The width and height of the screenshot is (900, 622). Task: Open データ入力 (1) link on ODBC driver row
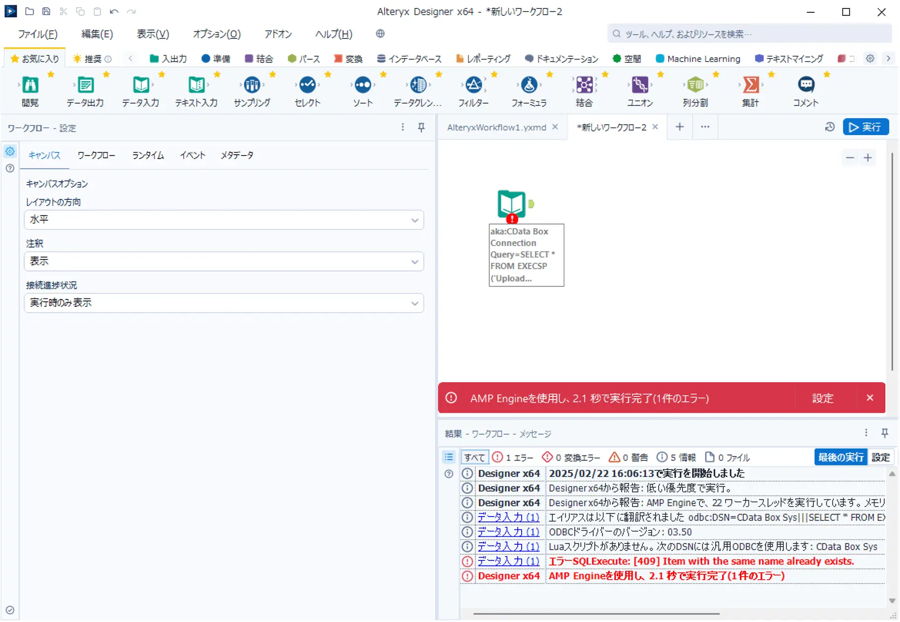tap(509, 532)
